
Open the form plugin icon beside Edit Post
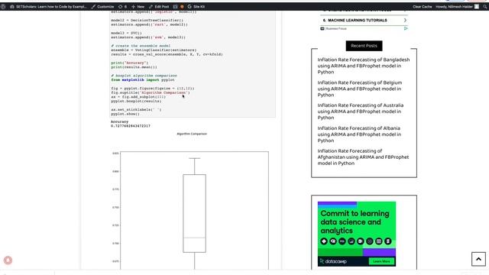pos(175,7)
